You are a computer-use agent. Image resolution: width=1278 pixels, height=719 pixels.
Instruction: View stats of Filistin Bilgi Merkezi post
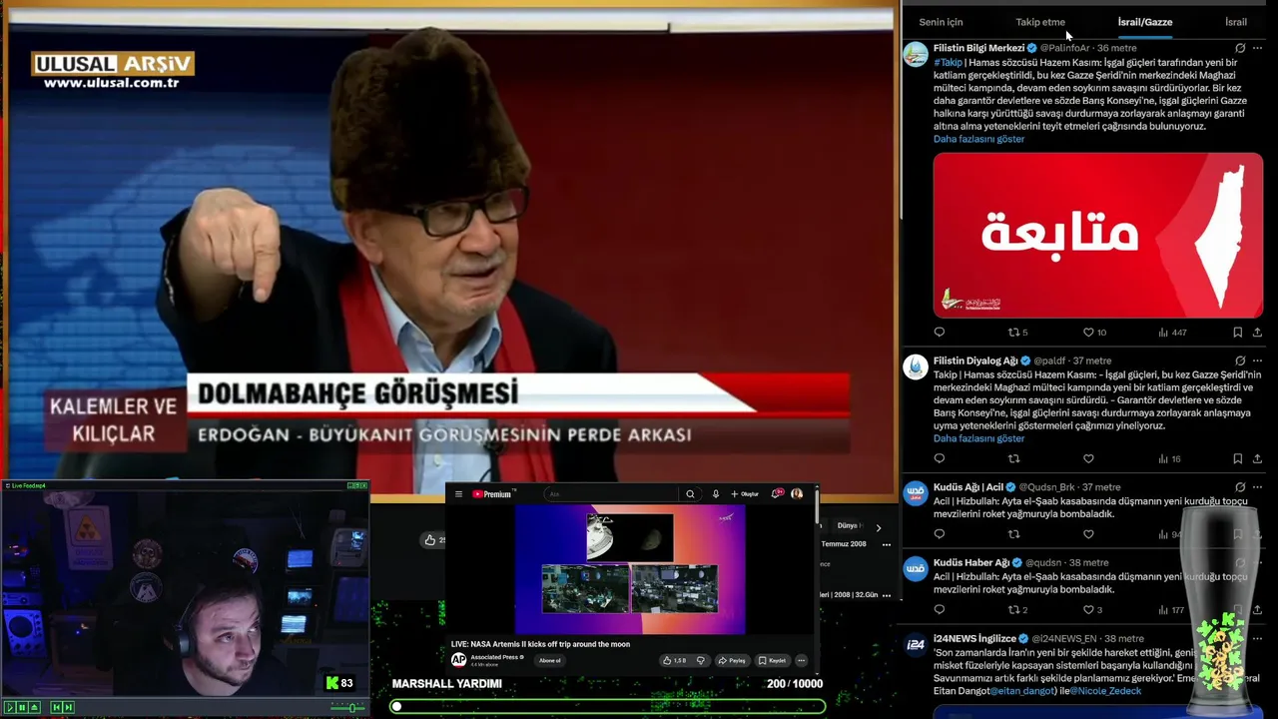pyautogui.click(x=1172, y=333)
